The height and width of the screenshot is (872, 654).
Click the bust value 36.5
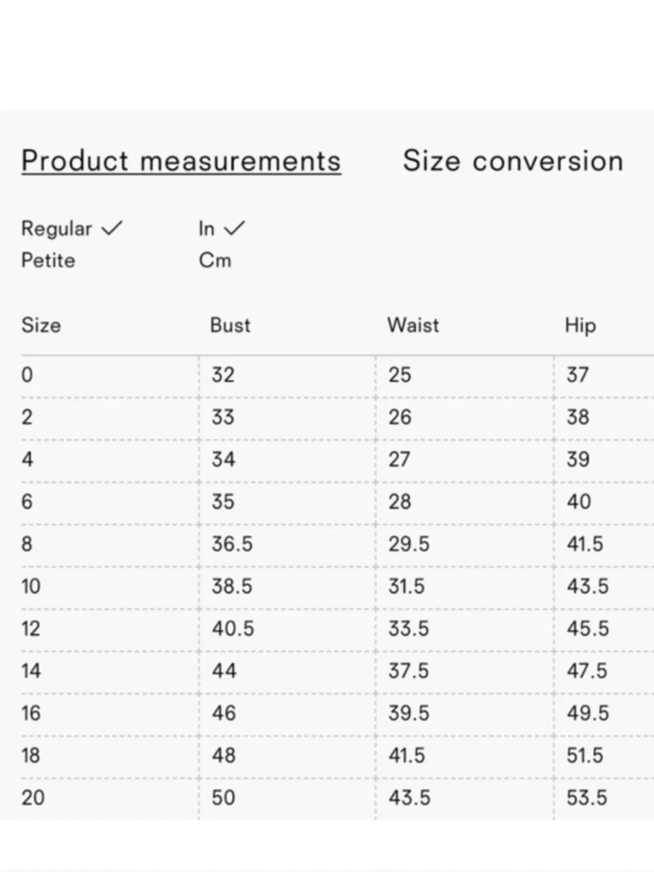pos(232,544)
